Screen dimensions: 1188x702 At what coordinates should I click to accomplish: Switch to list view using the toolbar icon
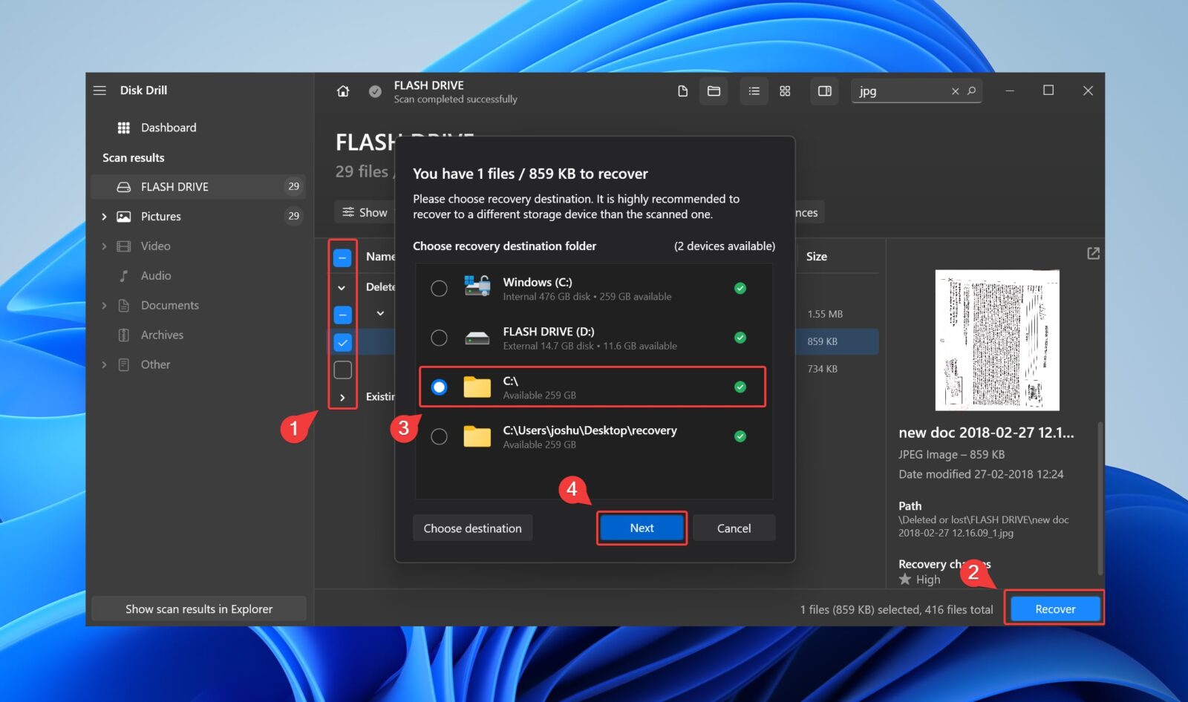pos(754,91)
